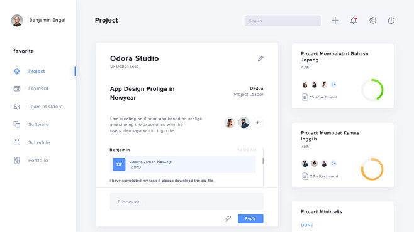Open Team of Odora section
The width and height of the screenshot is (414, 232).
[x=45, y=107]
